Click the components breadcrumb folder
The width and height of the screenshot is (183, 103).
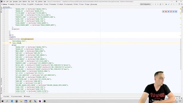[x=68, y=4]
